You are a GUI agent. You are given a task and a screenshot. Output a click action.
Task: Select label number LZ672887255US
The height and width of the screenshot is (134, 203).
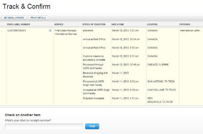pyautogui.click(x=17, y=30)
